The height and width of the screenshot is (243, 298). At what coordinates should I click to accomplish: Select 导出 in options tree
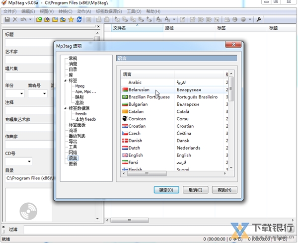coord(73,142)
